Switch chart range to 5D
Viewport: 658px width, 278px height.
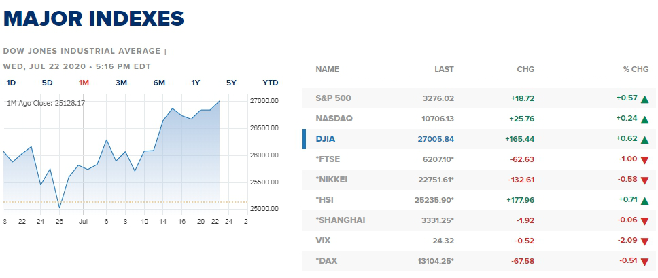coord(48,83)
